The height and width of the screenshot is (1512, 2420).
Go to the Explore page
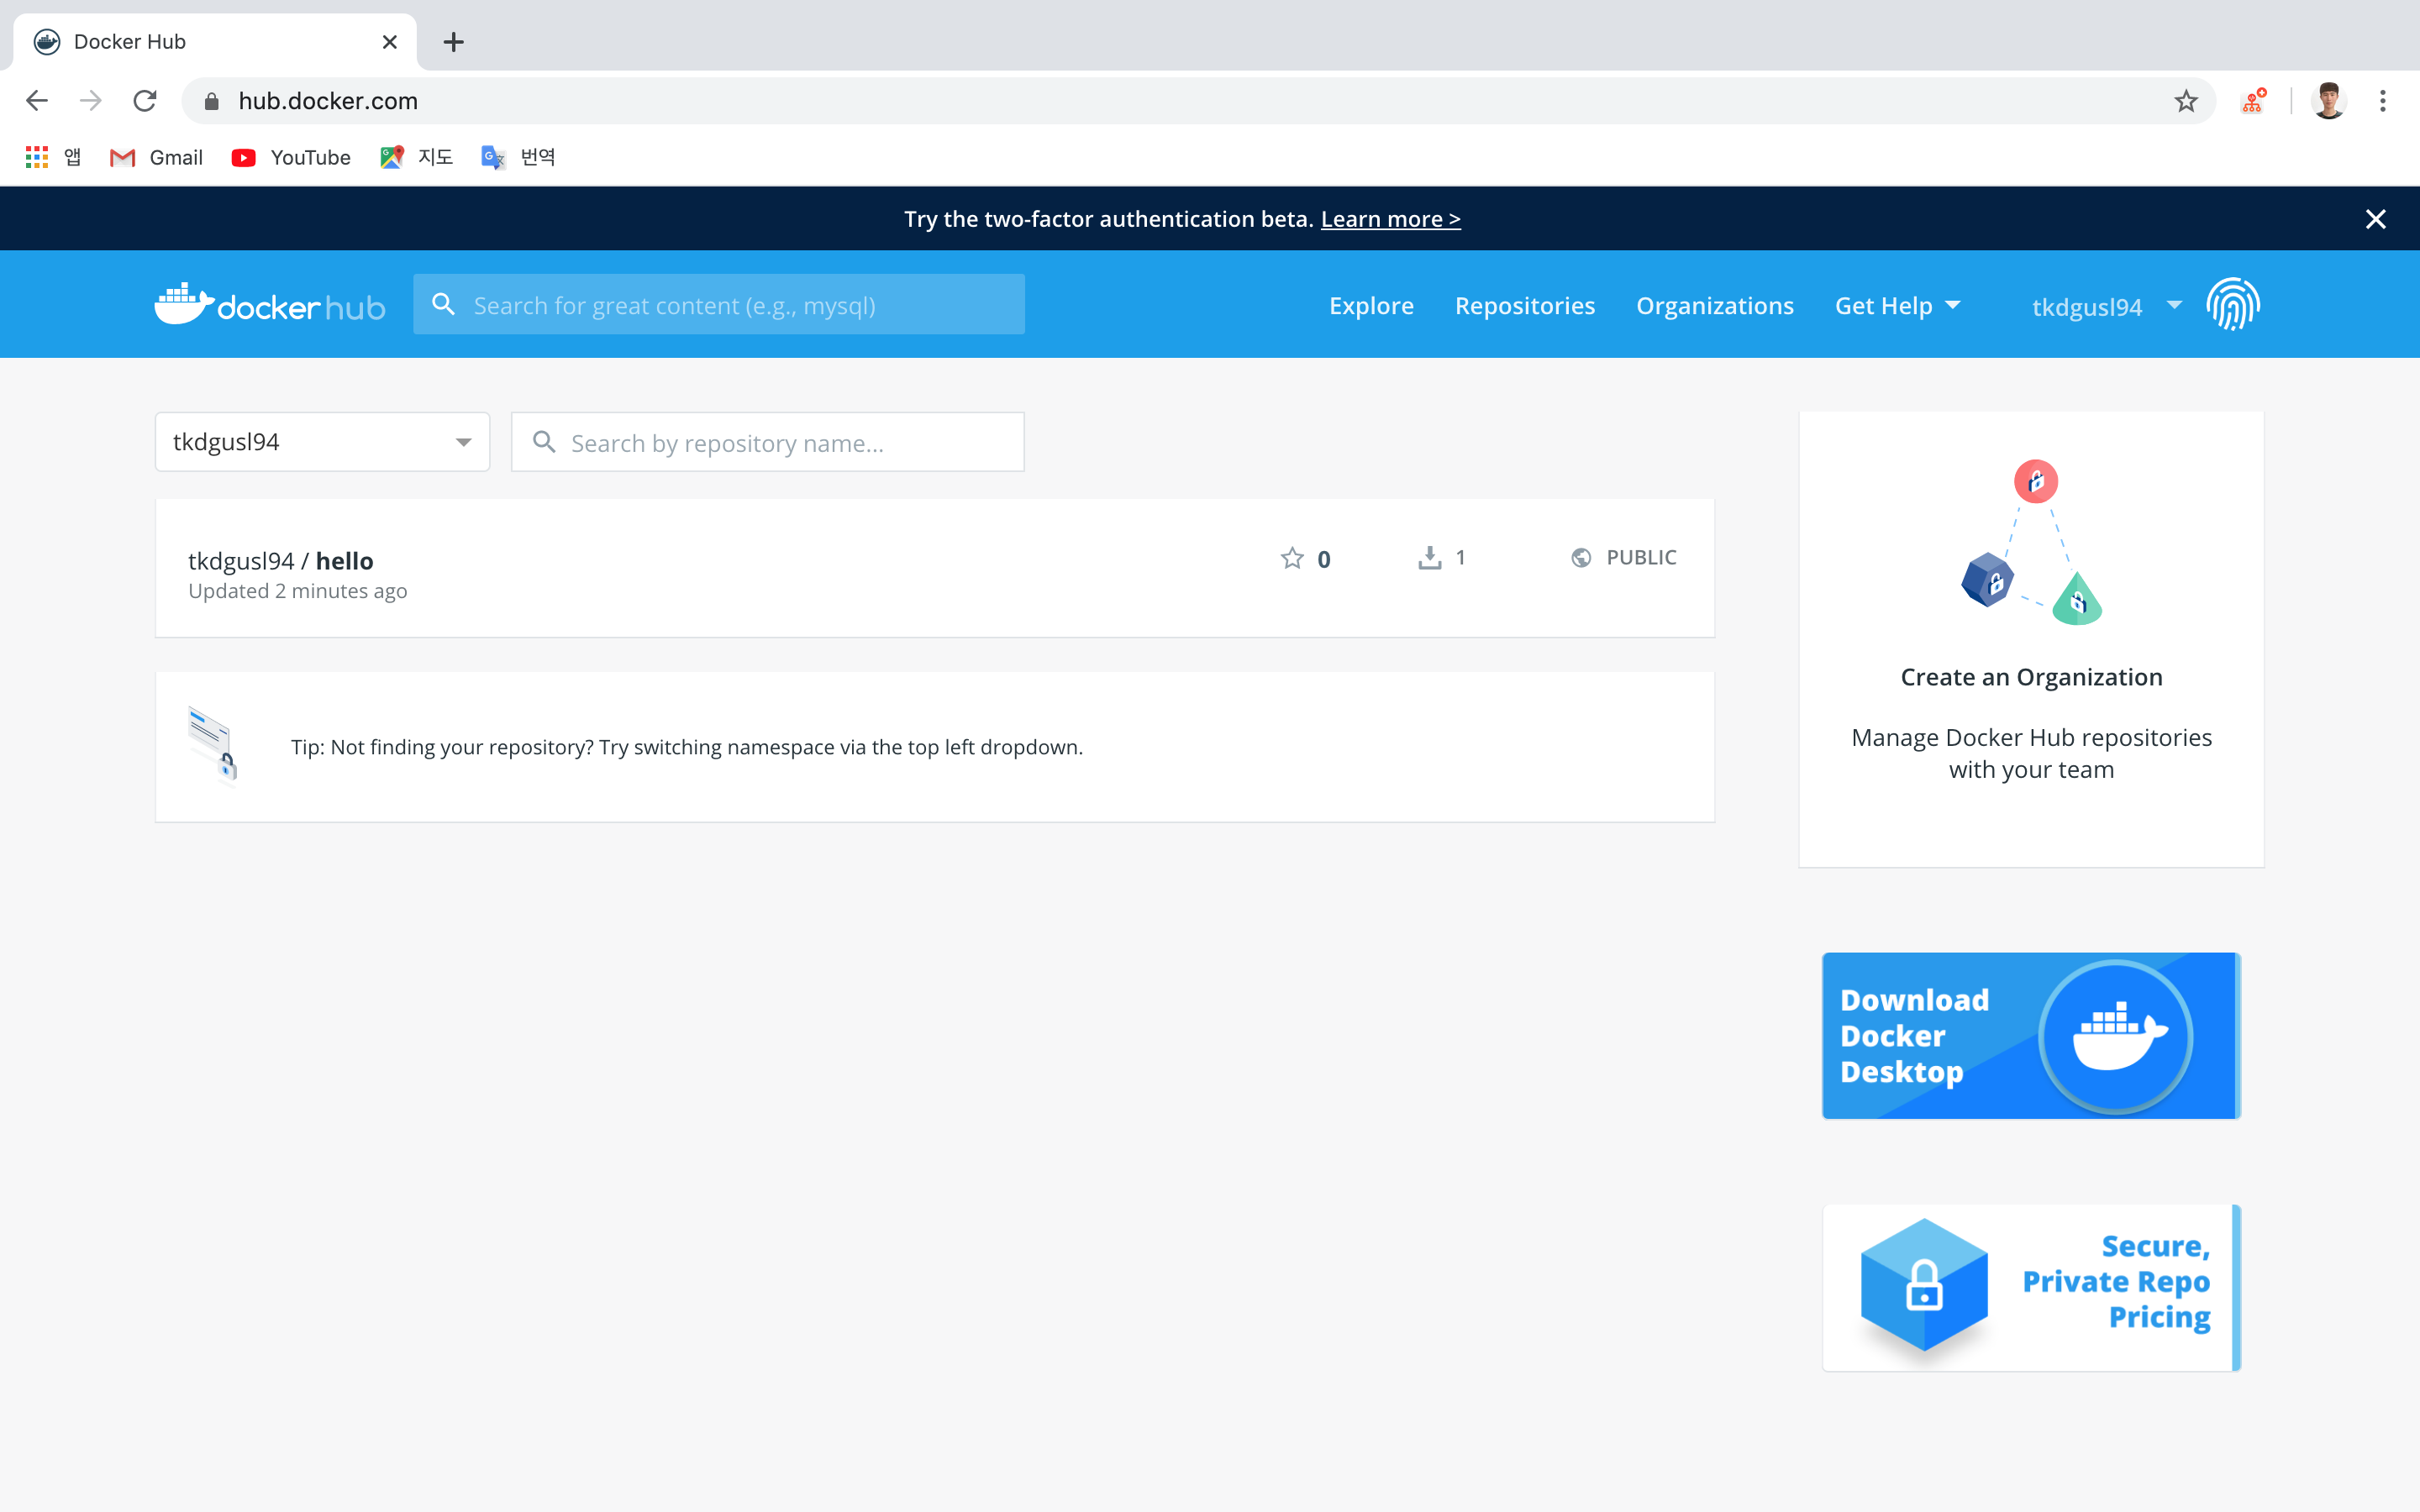tap(1371, 306)
